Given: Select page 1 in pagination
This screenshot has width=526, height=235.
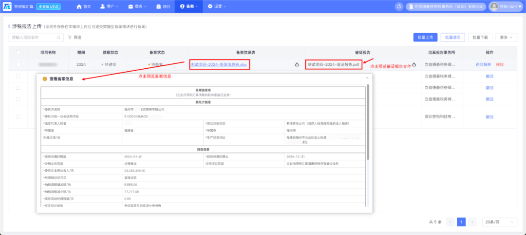Looking at the screenshot, I should (461, 222).
